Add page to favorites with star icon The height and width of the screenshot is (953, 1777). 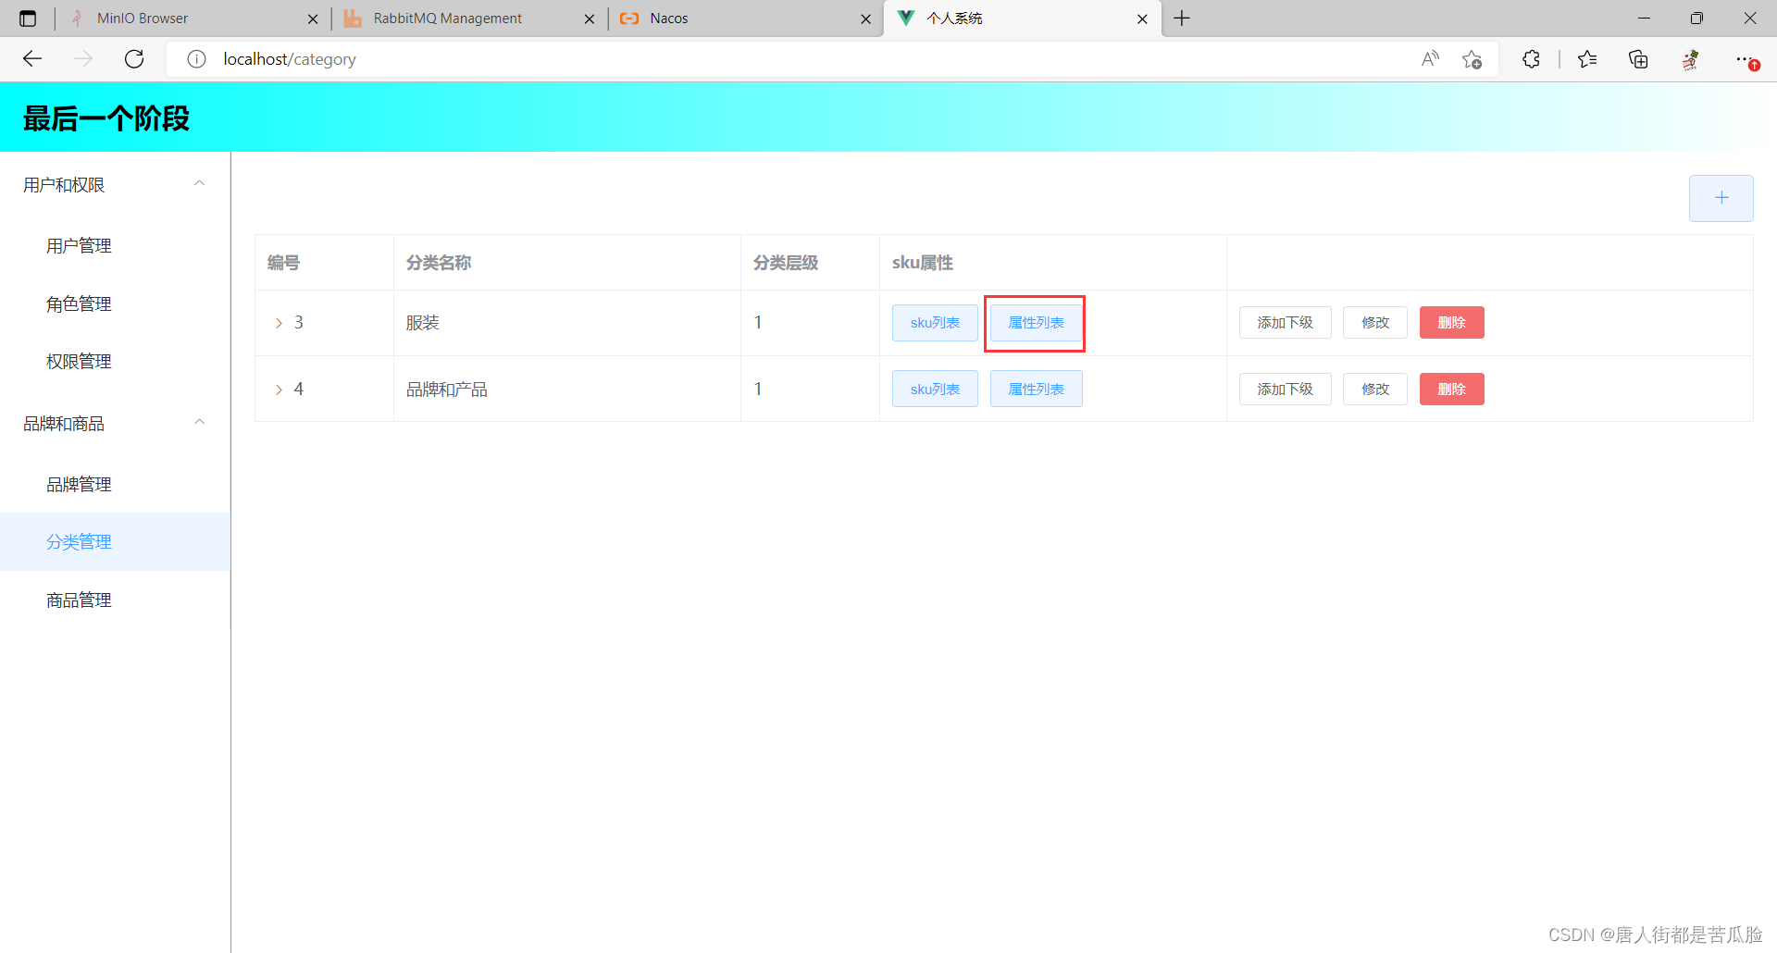(1473, 59)
